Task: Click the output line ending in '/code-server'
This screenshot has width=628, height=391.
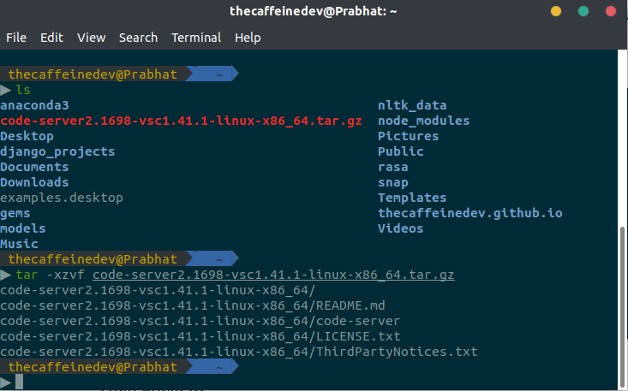Action: tap(200, 321)
